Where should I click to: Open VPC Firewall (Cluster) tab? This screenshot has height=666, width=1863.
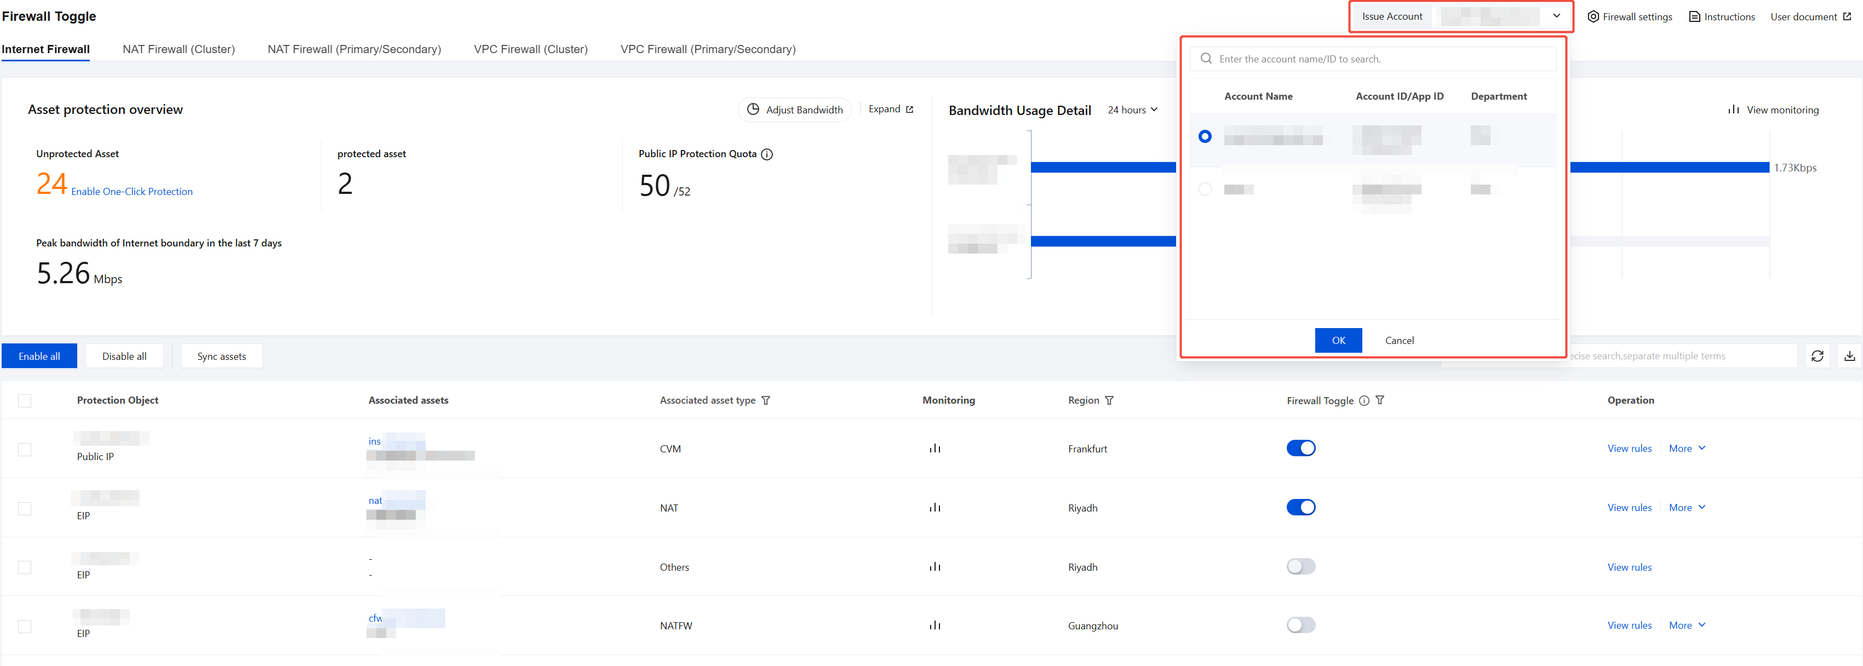click(x=531, y=49)
